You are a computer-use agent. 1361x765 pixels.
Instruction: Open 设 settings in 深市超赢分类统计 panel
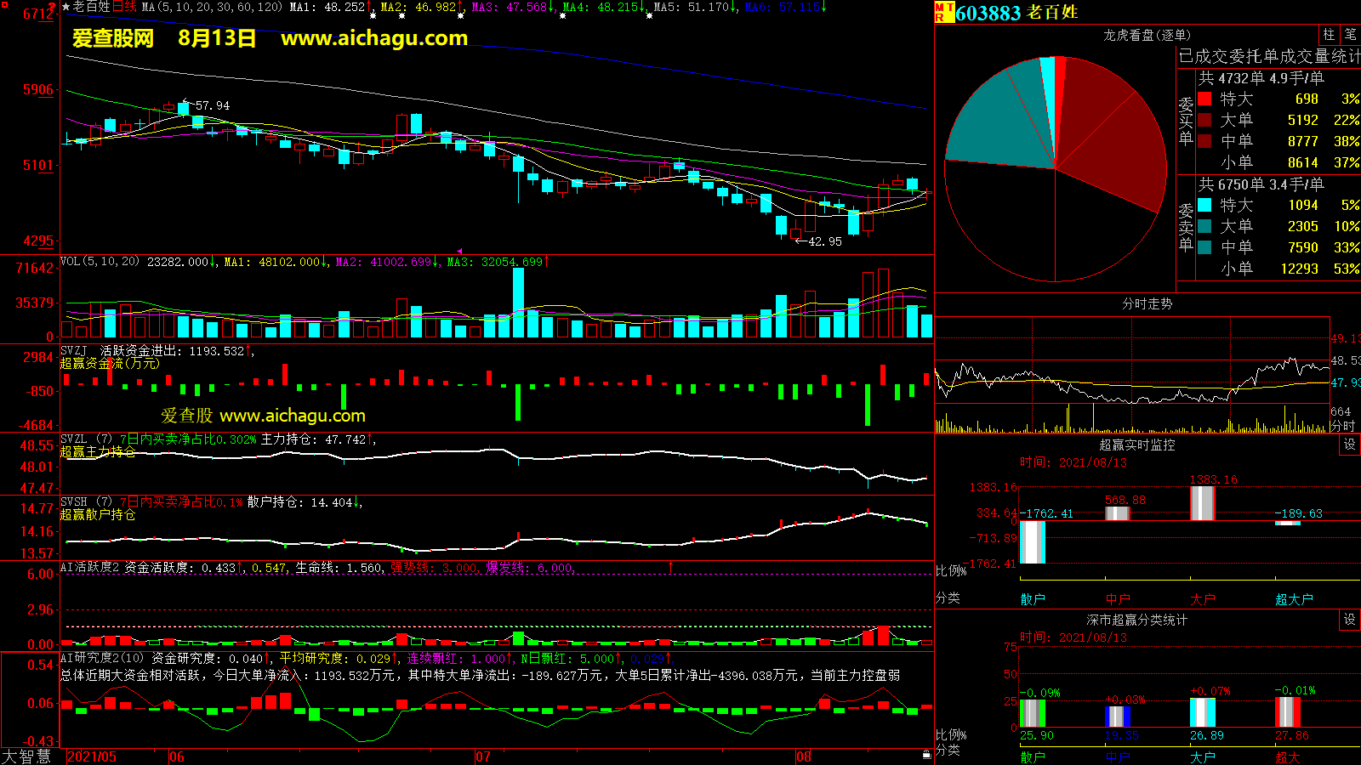pyautogui.click(x=1349, y=620)
